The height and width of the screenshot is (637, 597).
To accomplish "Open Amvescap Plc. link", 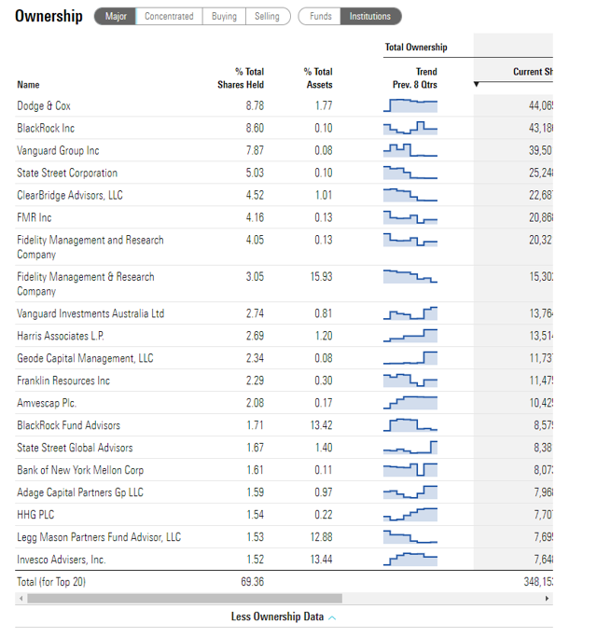I will click(x=47, y=403).
